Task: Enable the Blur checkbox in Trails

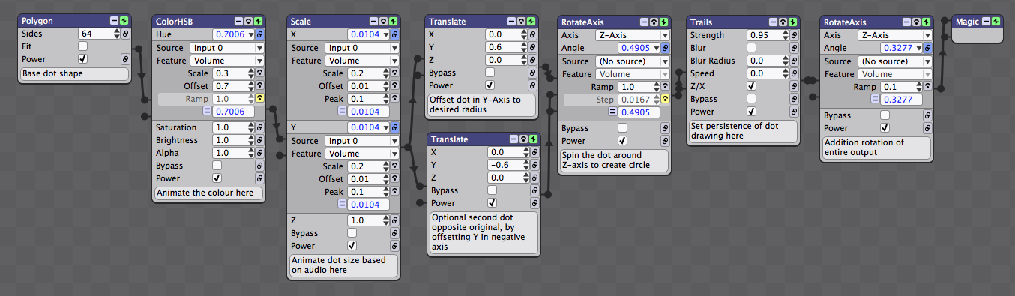Action: click(751, 48)
